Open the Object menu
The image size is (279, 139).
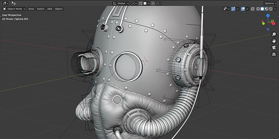point(59,9)
